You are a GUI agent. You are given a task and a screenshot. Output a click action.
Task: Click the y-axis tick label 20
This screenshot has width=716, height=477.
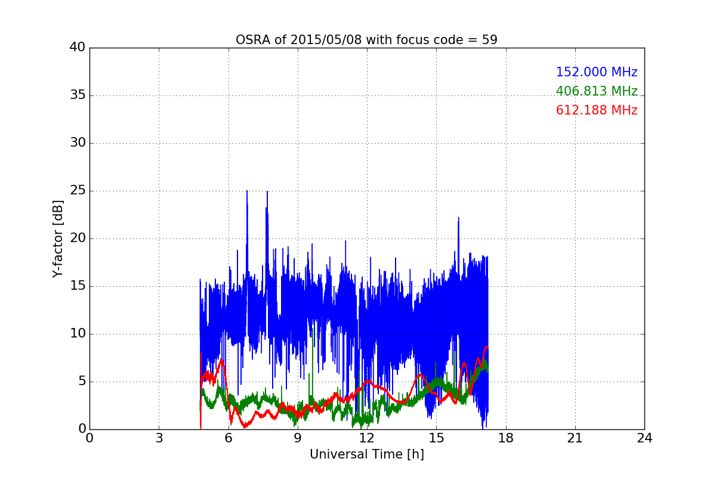[78, 238]
